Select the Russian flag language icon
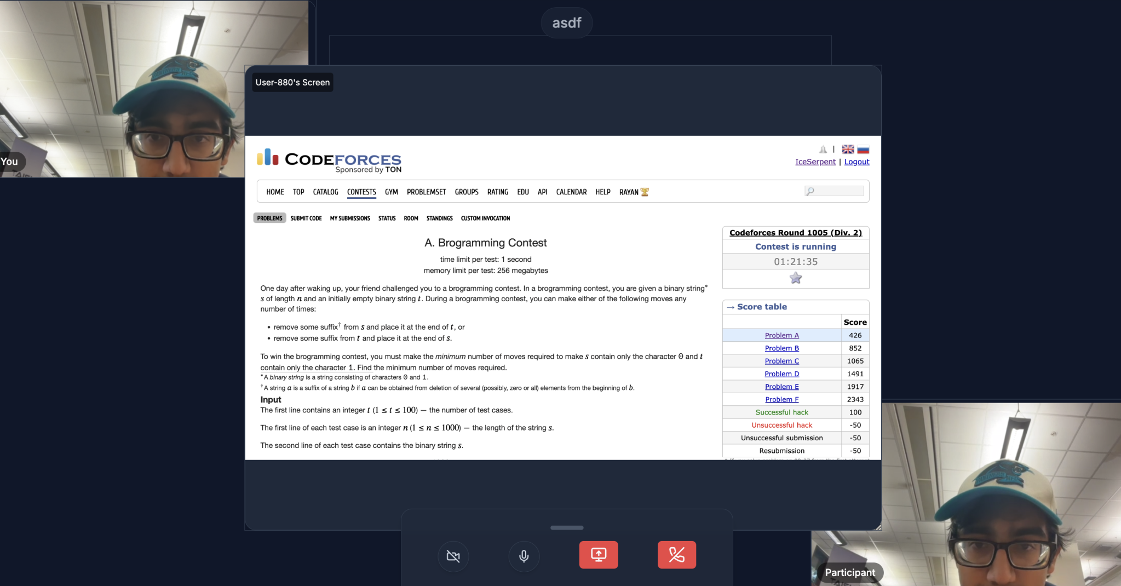Screen dimensions: 1121x586 pyautogui.click(x=863, y=149)
